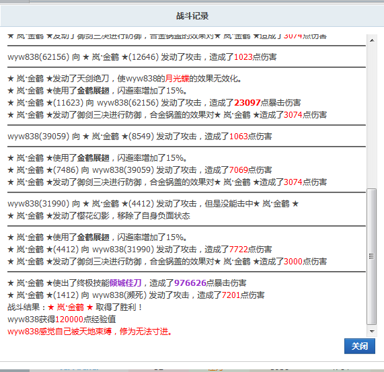384x372 pixels.
Task: Click the purple damage value 976626
Action: click(x=190, y=283)
